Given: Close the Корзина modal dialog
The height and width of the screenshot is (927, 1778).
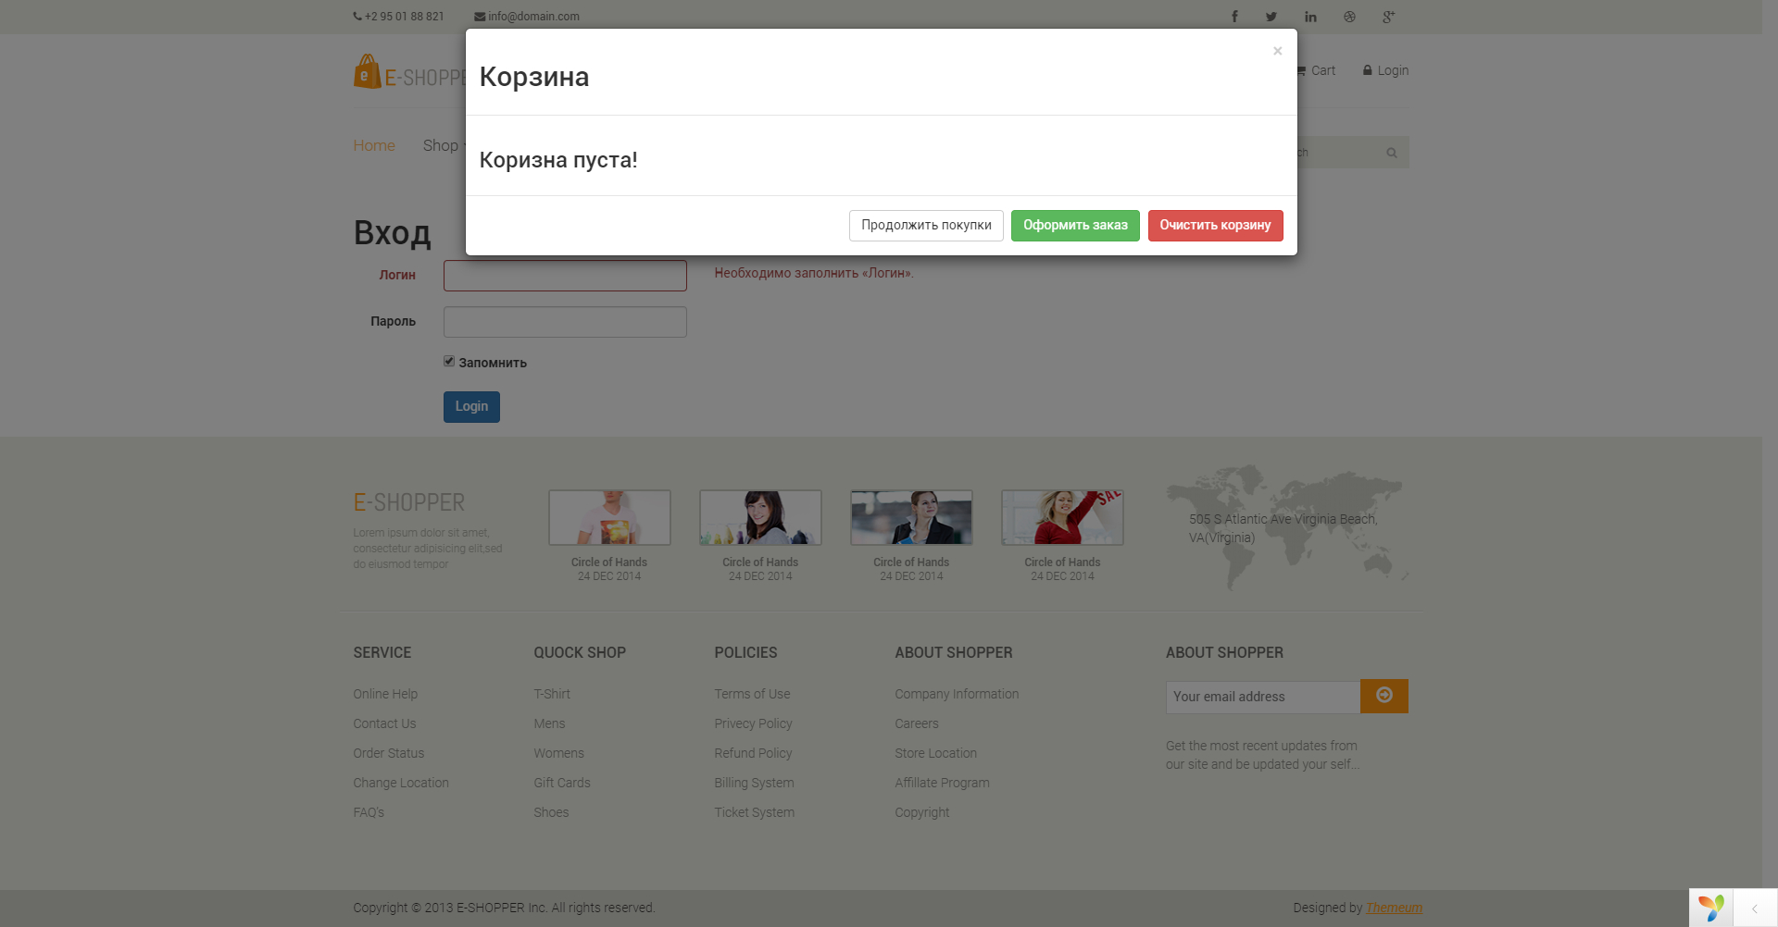Looking at the screenshot, I should click(x=1277, y=51).
